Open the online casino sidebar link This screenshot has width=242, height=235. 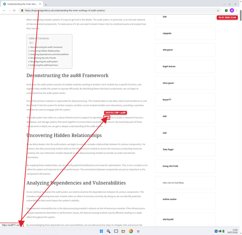[169, 199]
